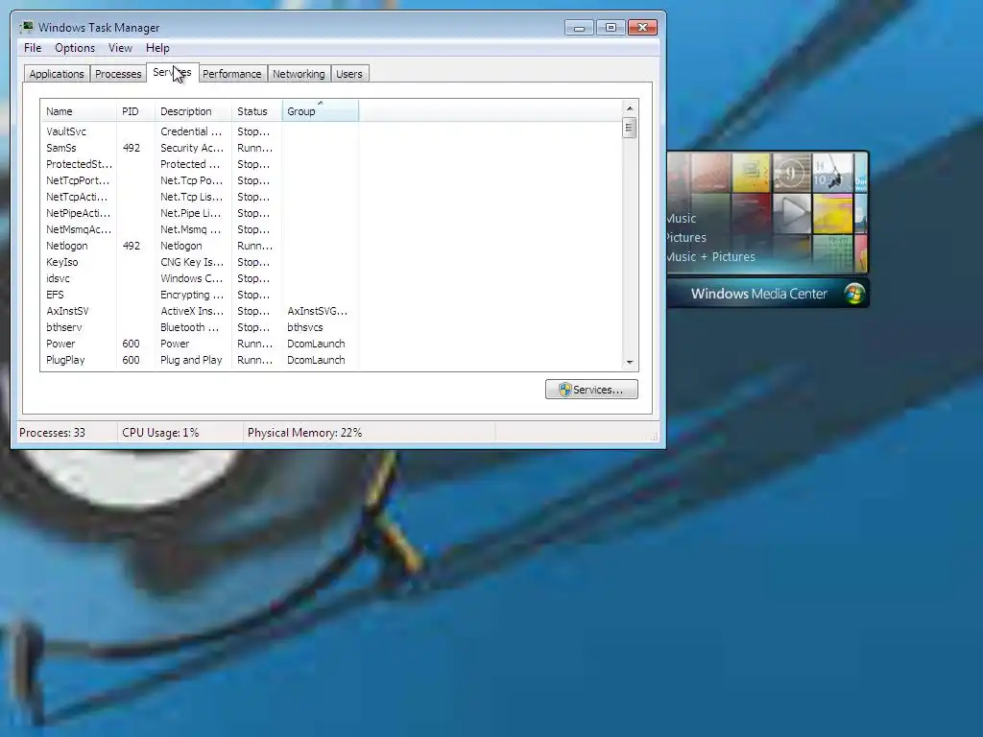Screen dimensions: 983x737
Task: Minimize the Task Manager window
Action: point(579,28)
